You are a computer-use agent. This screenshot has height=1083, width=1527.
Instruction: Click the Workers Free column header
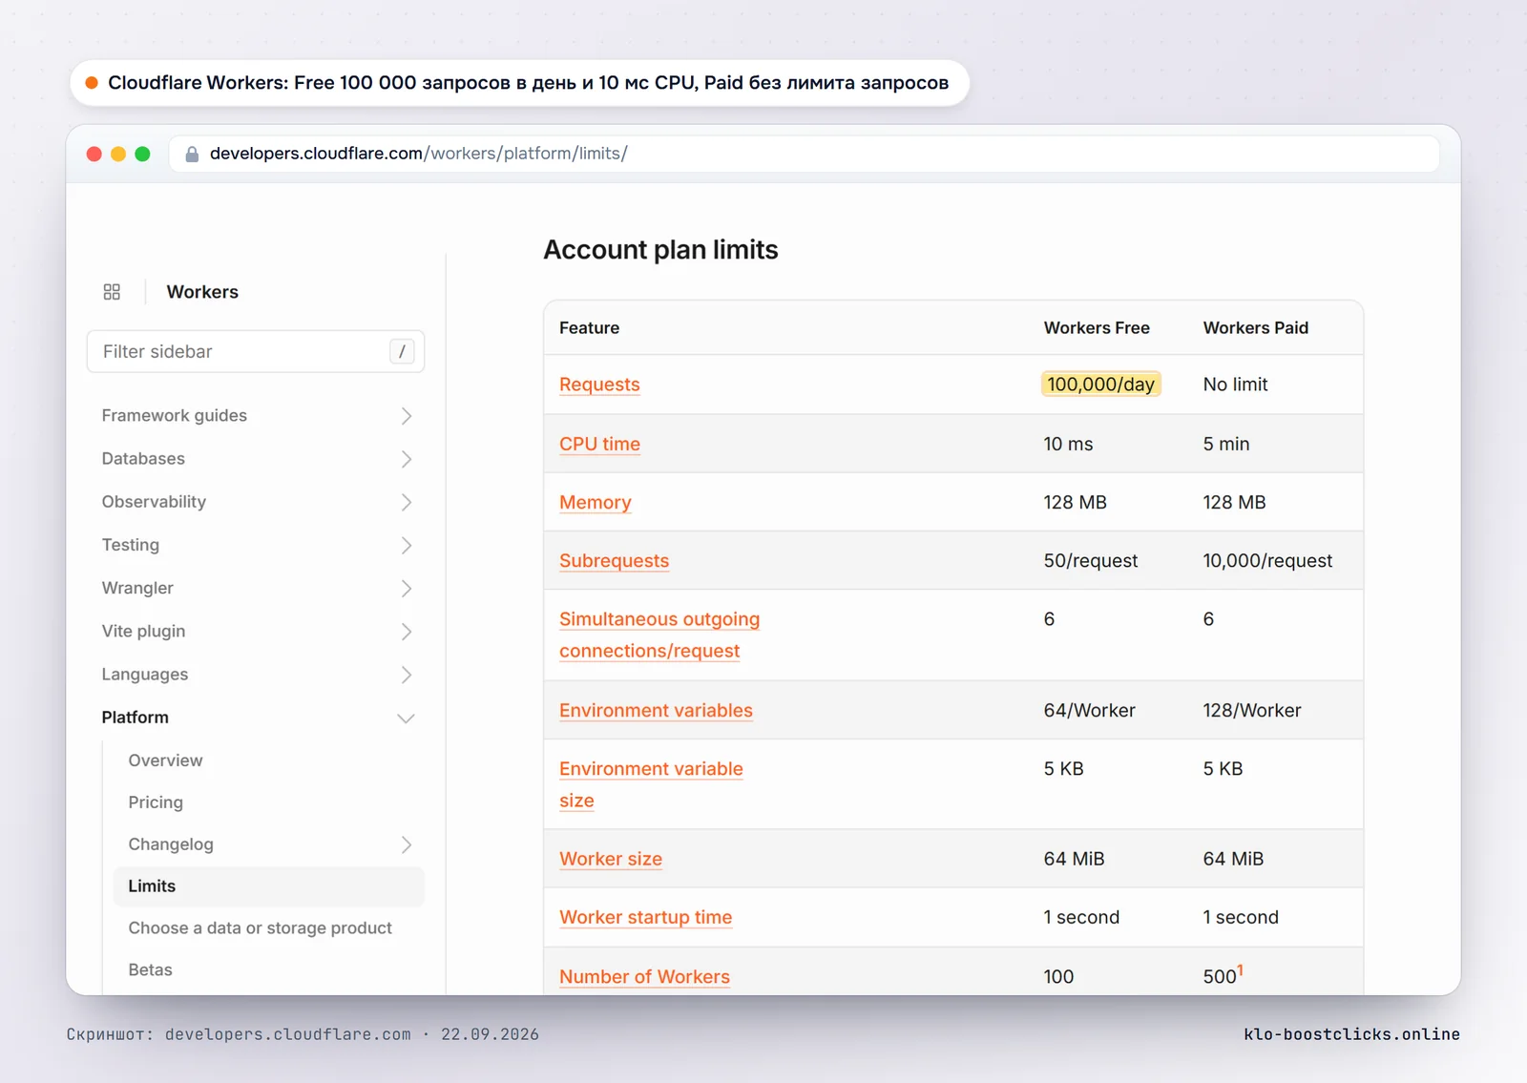tap(1097, 328)
